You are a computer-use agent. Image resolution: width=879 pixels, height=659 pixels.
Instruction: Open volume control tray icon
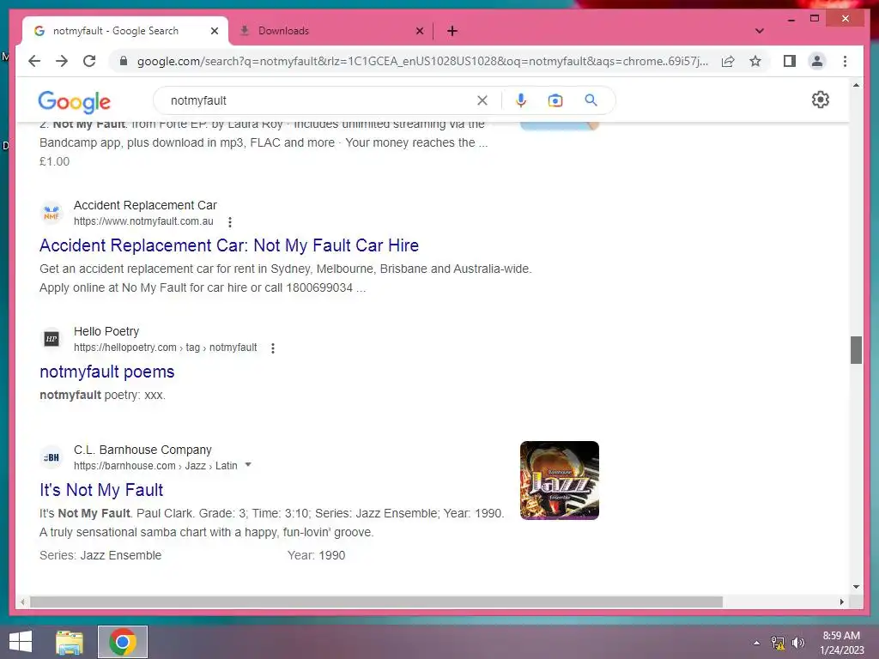pyautogui.click(x=797, y=643)
